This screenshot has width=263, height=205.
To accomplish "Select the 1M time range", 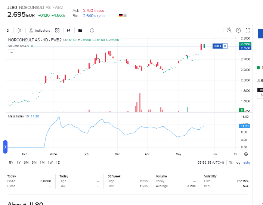I will click(x=42, y=163).
